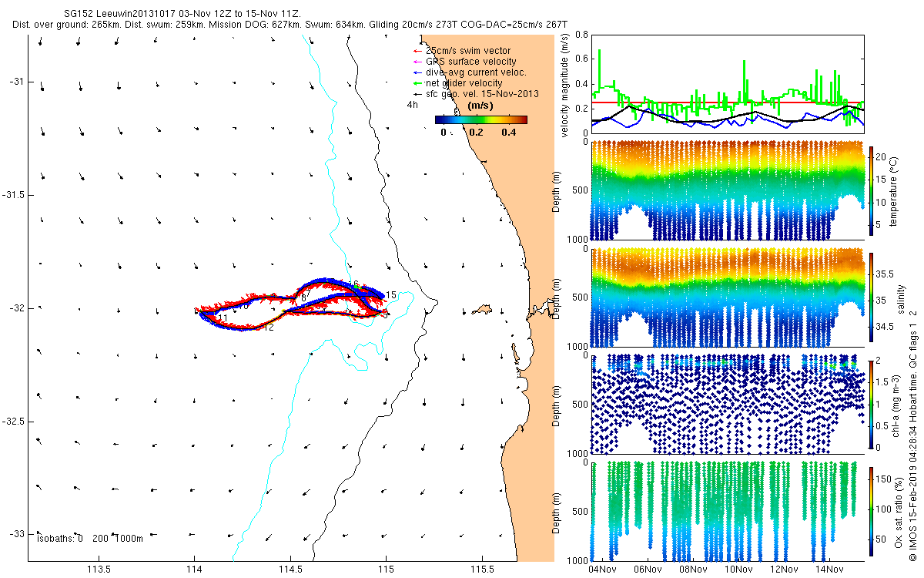924x578 pixels.
Task: Click the small island off the coast
Action: pyautogui.click(x=482, y=310)
